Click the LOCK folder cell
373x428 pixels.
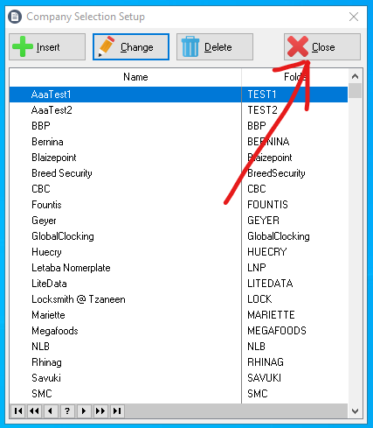(259, 299)
